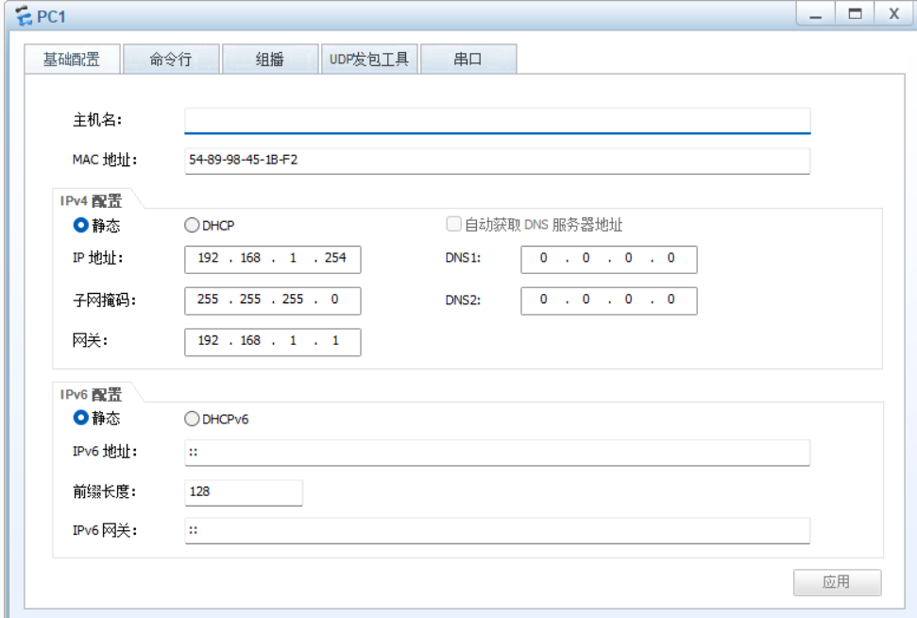Image resolution: width=917 pixels, height=618 pixels.
Task: Click the IPv6 地址 input field
Action: click(x=497, y=453)
